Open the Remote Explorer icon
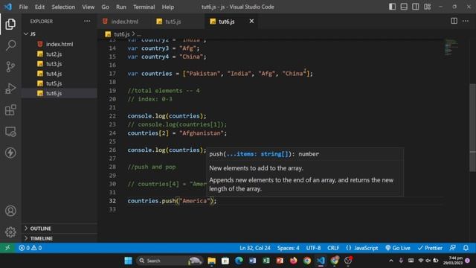Viewport: 476px width, 268px height. click(10, 132)
